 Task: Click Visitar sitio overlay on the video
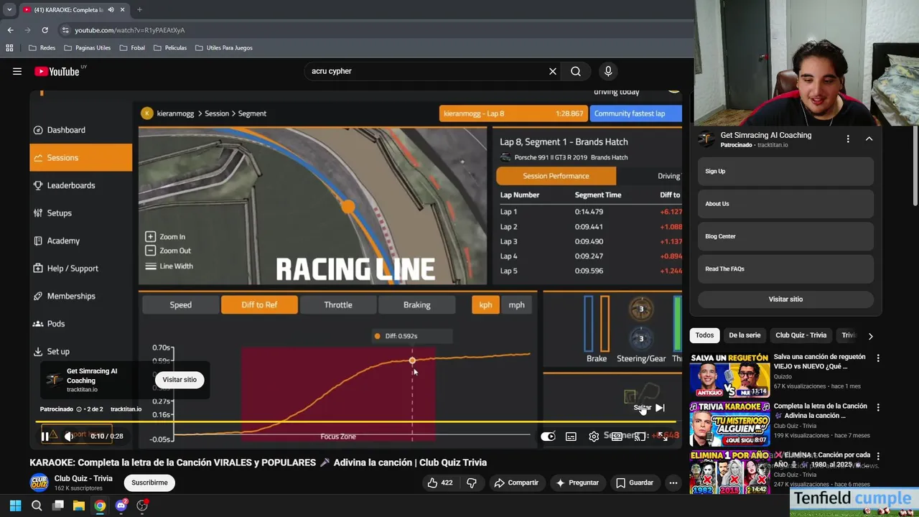pyautogui.click(x=179, y=380)
